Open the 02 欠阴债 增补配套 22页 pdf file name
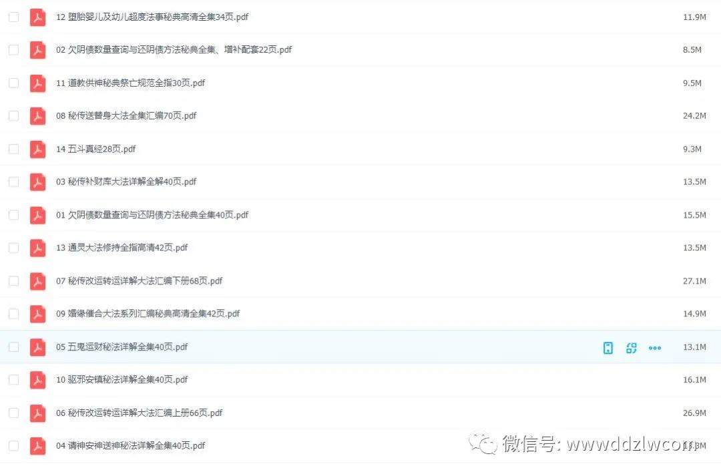This screenshot has height=476, width=721. [174, 49]
